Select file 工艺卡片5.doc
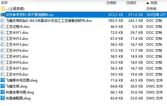The width and height of the screenshot is (167, 106). (x=17, y=56)
